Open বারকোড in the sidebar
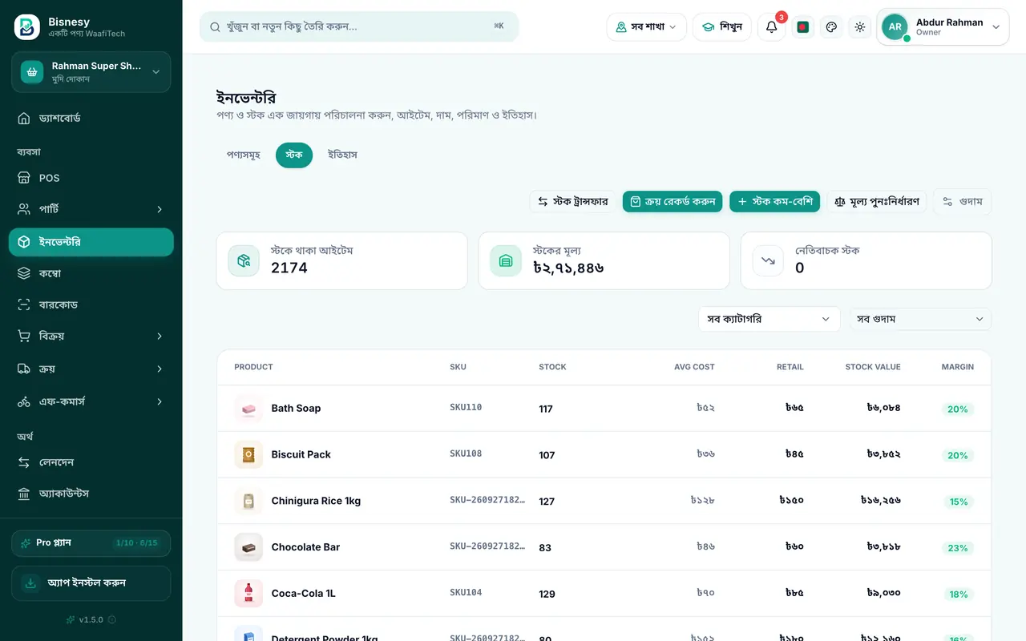The height and width of the screenshot is (641, 1026). (91, 304)
